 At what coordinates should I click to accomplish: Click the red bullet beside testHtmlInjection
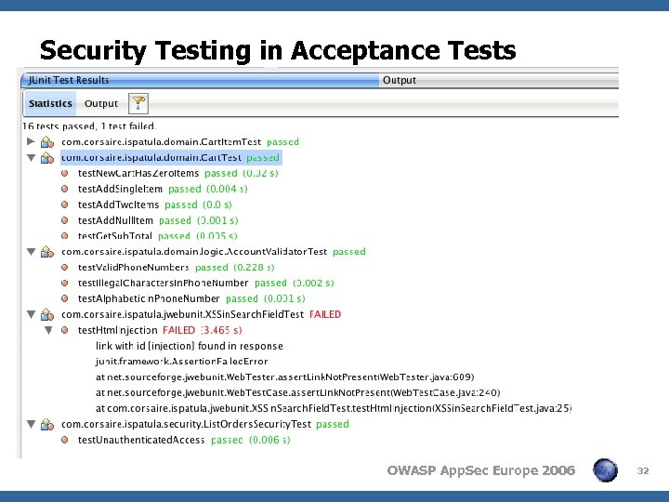[65, 330]
